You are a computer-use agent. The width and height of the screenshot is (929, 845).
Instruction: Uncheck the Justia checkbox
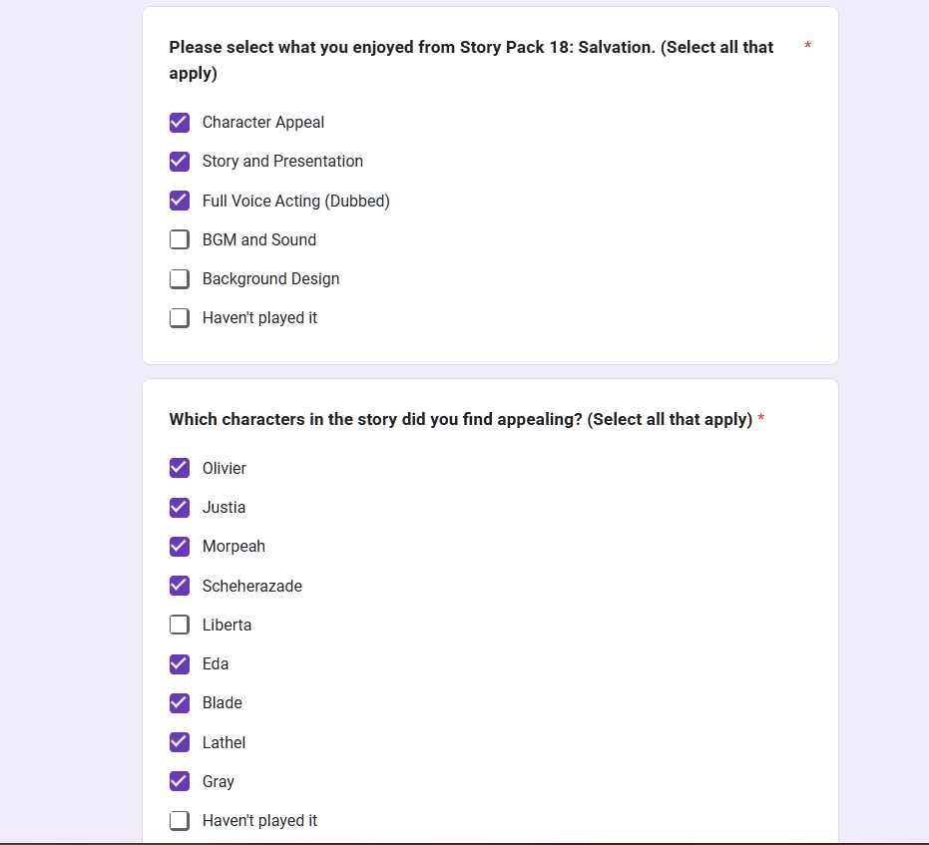pyautogui.click(x=180, y=508)
